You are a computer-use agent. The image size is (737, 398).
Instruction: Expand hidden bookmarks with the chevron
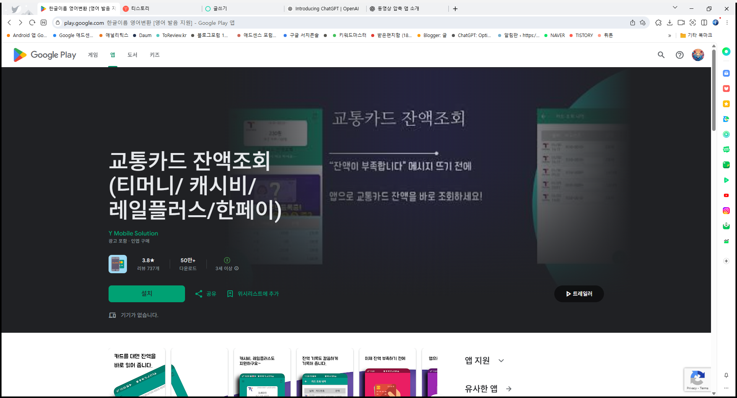pyautogui.click(x=670, y=35)
